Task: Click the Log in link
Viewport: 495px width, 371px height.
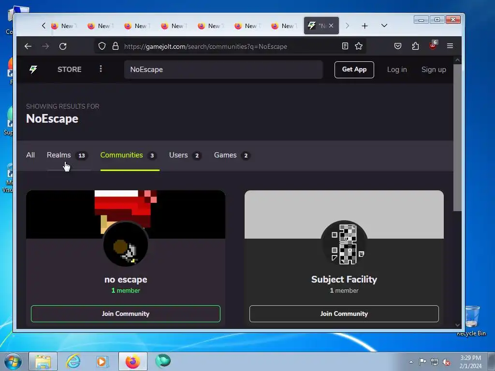Action: (x=397, y=70)
